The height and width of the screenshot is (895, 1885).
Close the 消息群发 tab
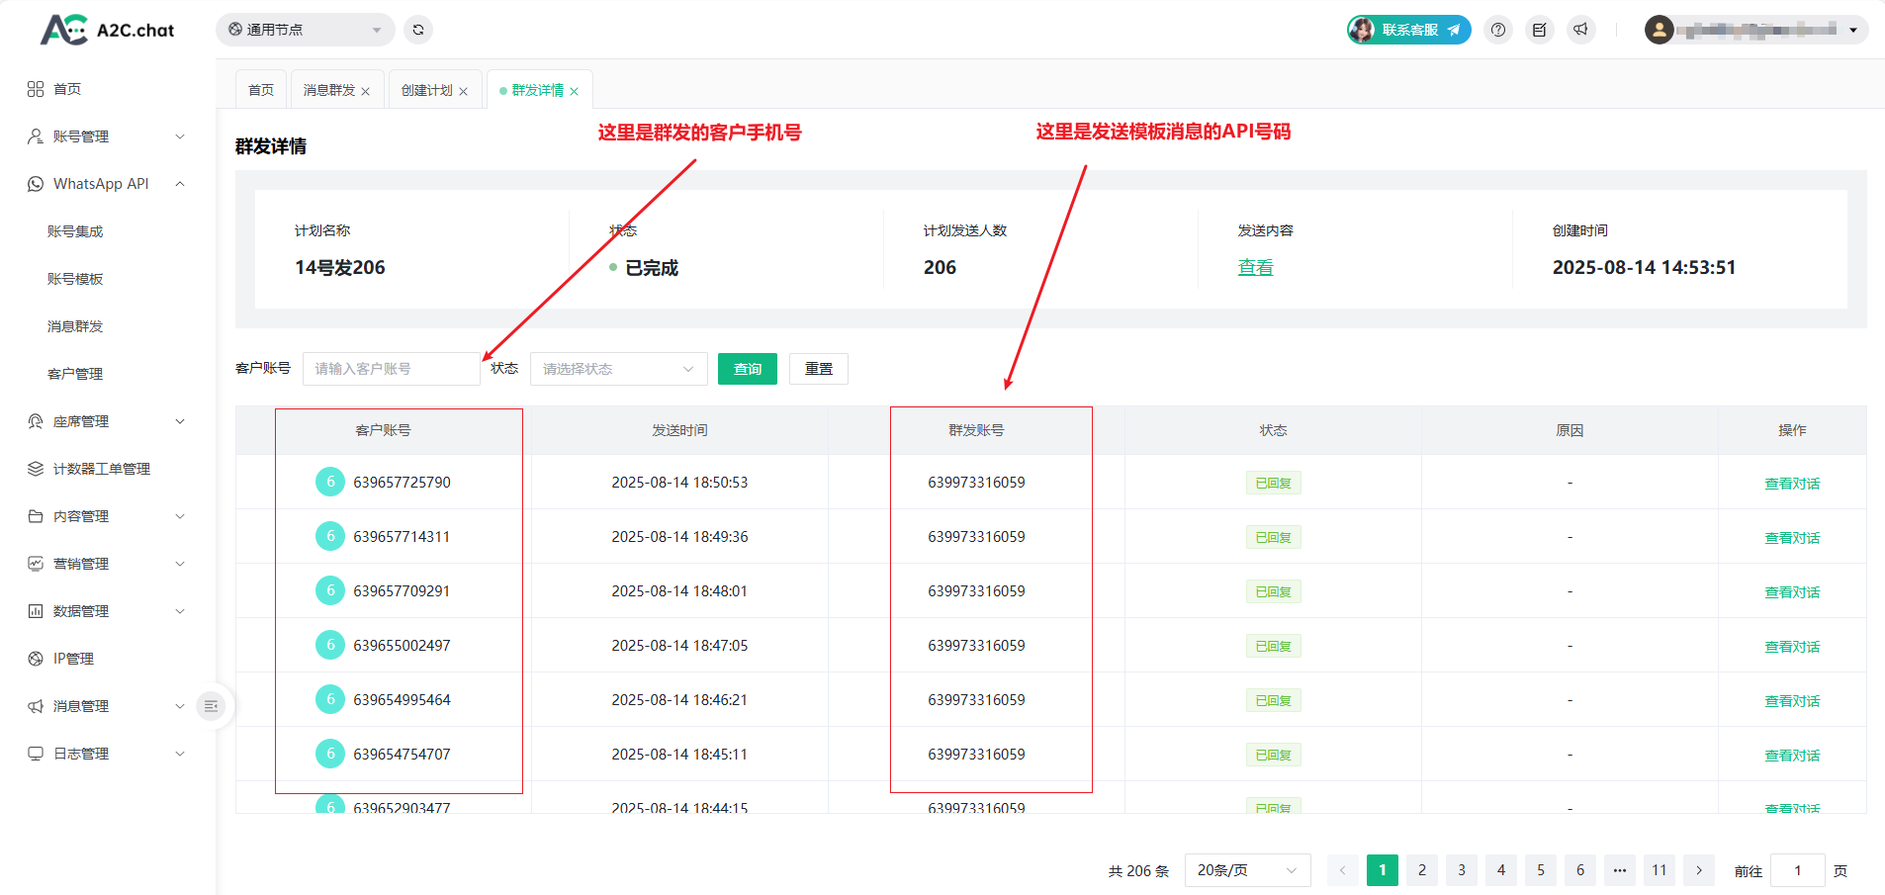(366, 91)
